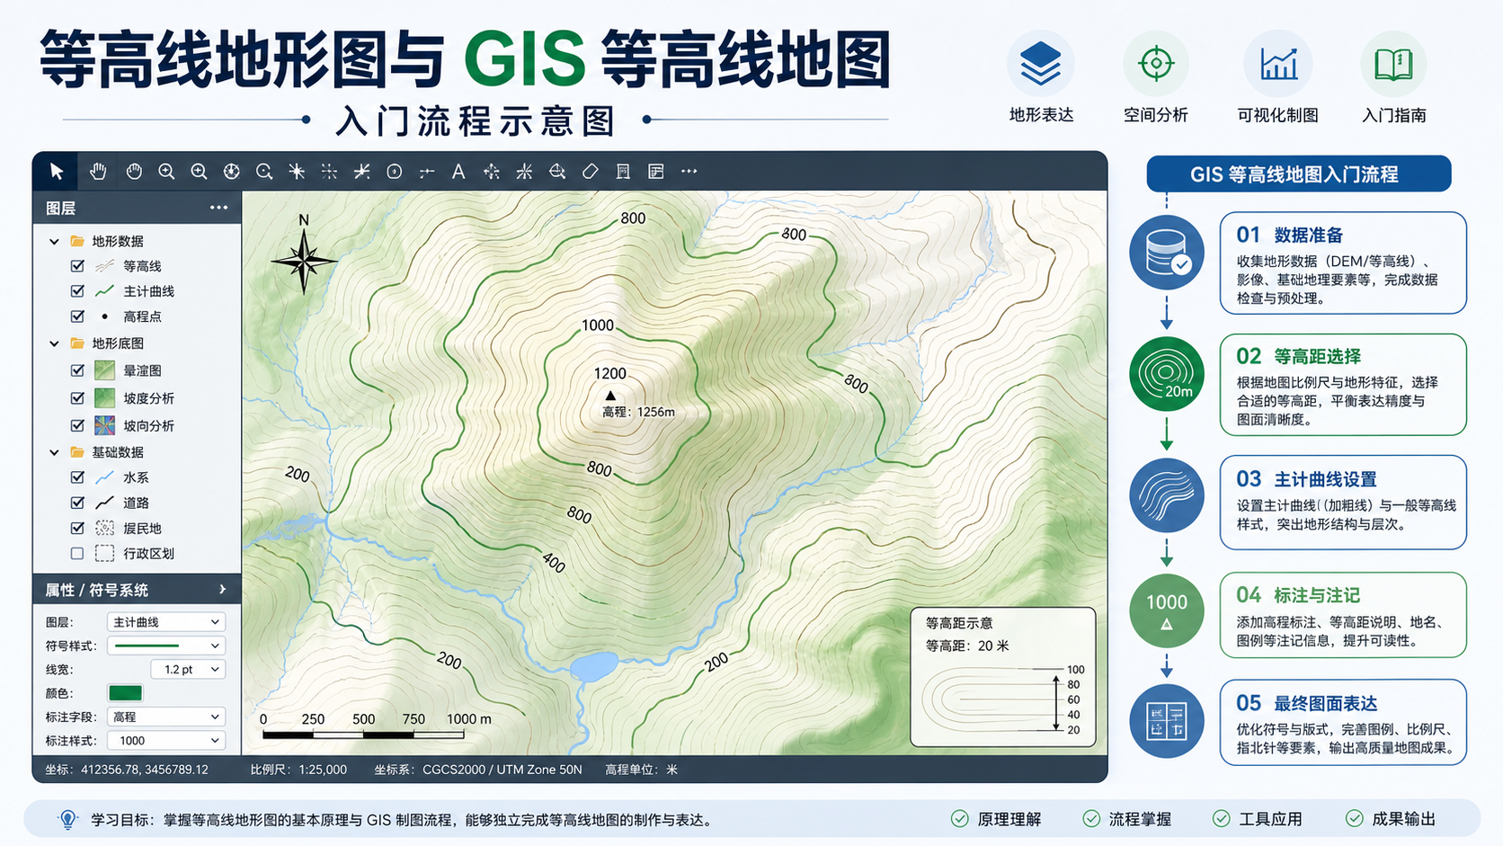Click the 入门指南 open book icon
1503x846 pixels.
[1393, 64]
